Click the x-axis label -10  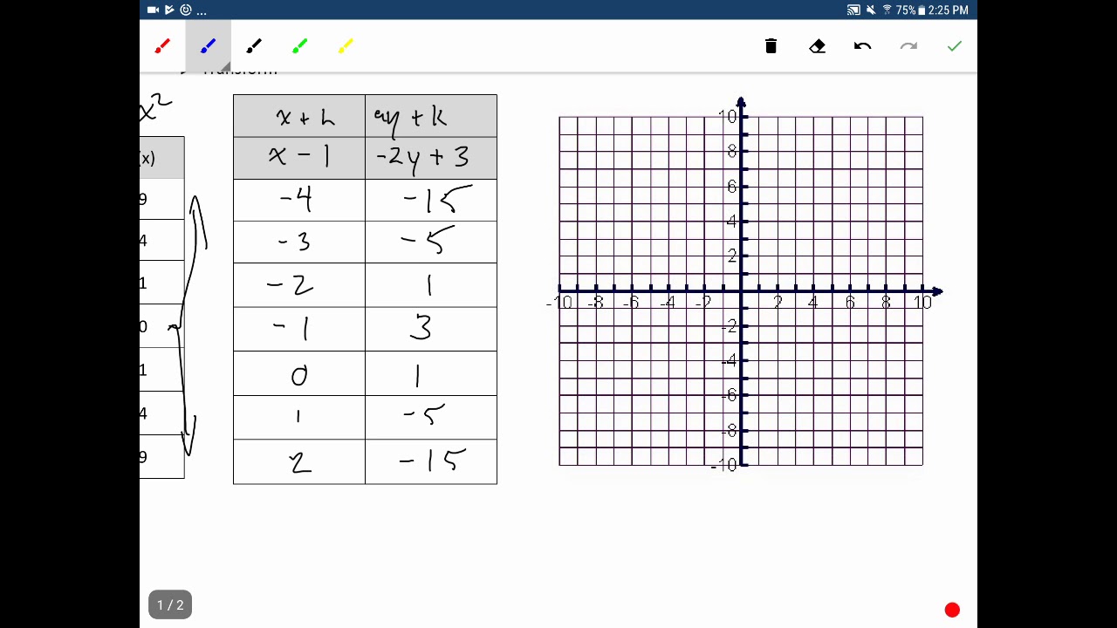tap(560, 303)
